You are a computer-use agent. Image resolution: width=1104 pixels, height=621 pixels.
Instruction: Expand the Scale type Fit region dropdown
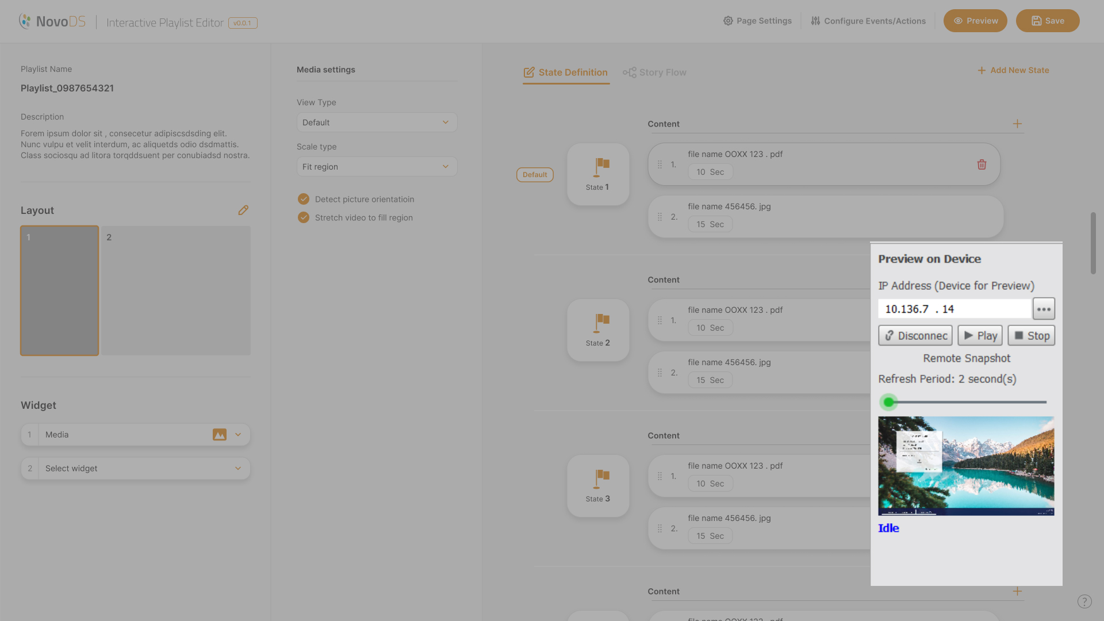click(x=377, y=167)
